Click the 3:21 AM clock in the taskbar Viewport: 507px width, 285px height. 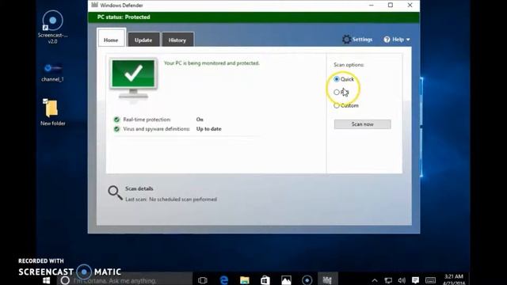pos(454,276)
